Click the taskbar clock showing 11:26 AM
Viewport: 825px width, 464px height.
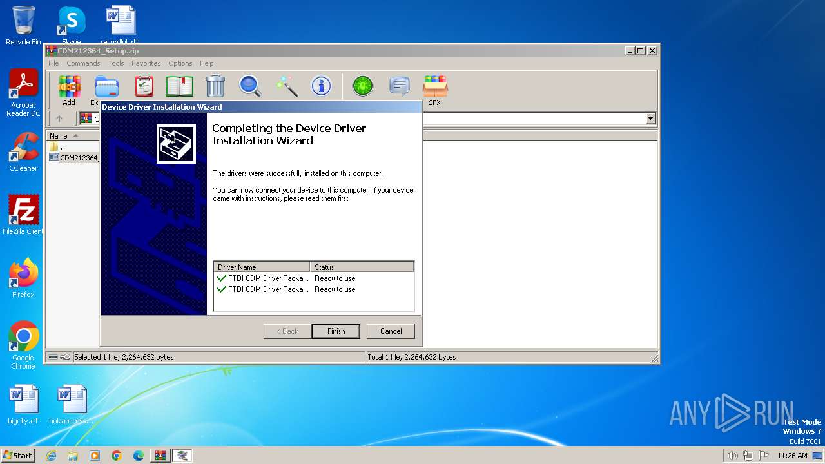[x=792, y=456]
